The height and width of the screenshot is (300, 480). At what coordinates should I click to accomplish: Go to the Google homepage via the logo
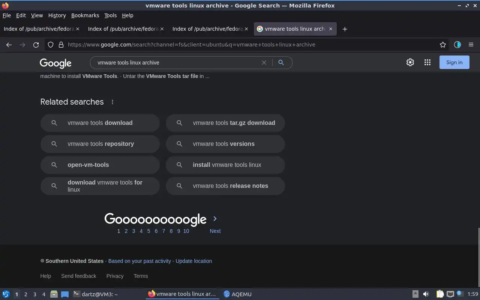55,63
